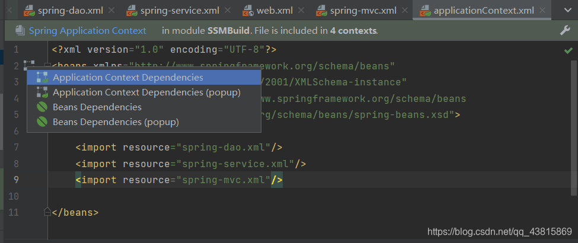This screenshot has height=243, width=578.
Task: Choose Application Context Dependencies (popup)
Action: (x=144, y=92)
